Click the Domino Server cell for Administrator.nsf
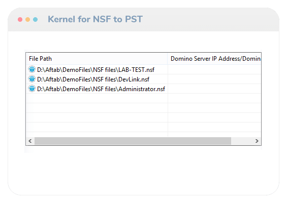 214,89
